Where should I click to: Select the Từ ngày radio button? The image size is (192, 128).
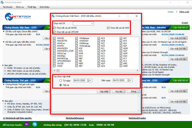(60, 81)
